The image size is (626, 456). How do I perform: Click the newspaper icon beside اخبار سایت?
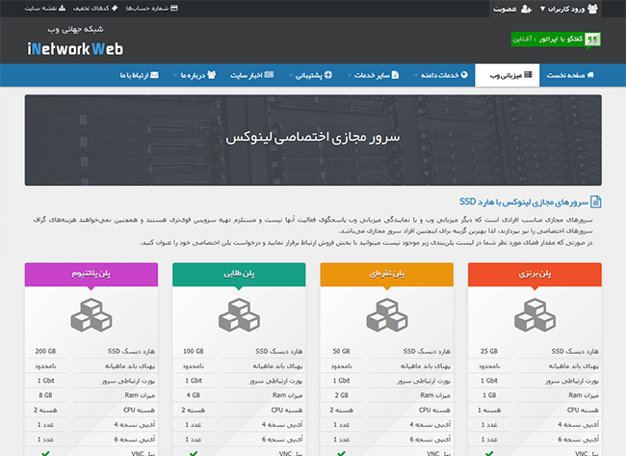coord(269,75)
